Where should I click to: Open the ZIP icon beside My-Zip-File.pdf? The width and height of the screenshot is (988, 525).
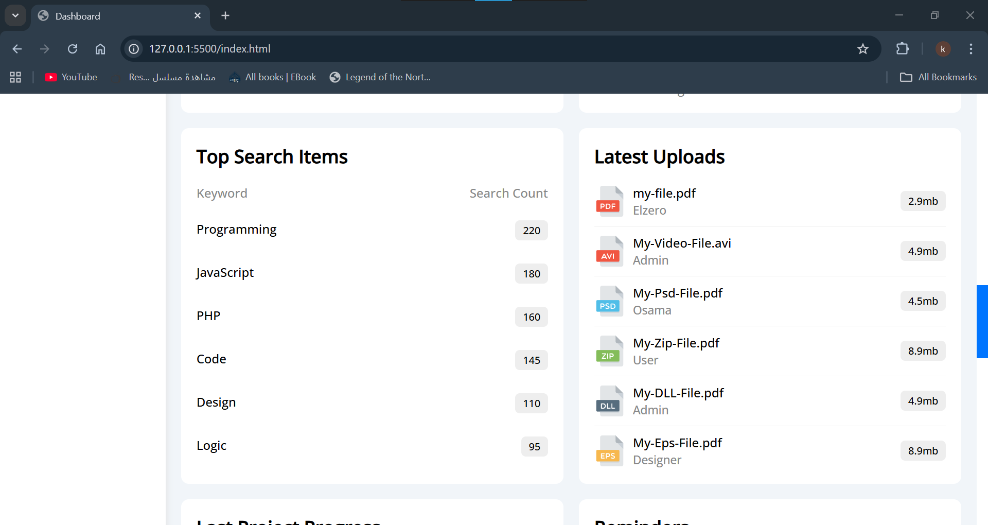[x=609, y=351]
